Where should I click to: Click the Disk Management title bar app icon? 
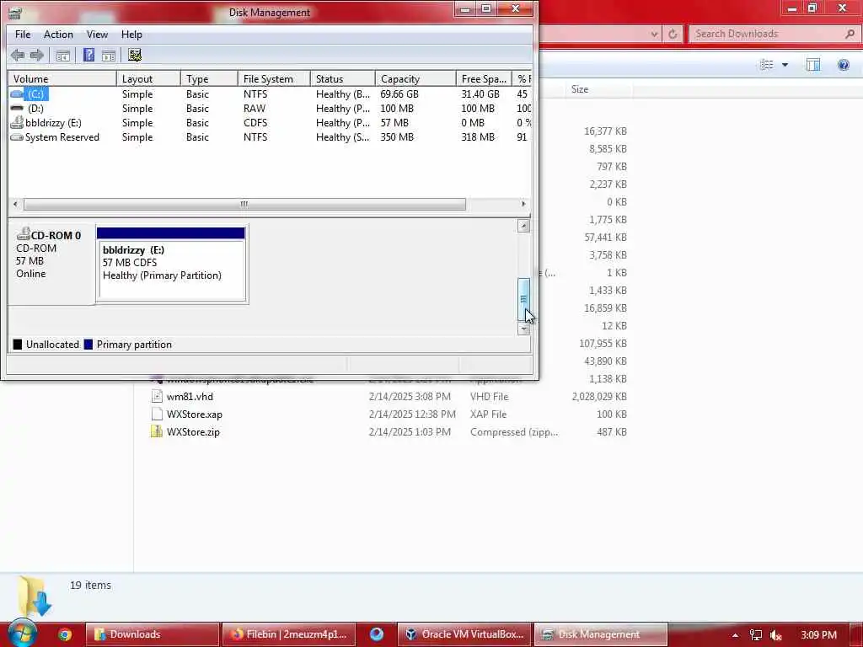15,12
